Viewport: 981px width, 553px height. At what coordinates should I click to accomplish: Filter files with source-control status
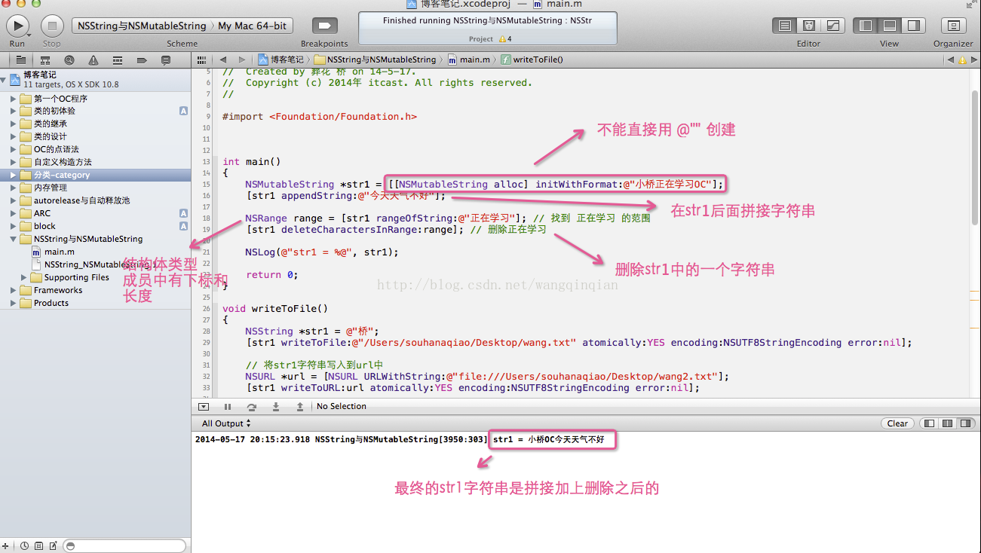38,545
